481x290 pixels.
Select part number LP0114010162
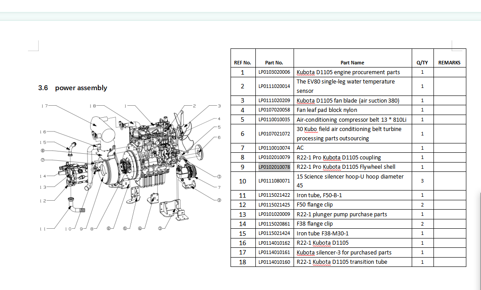[274, 243]
